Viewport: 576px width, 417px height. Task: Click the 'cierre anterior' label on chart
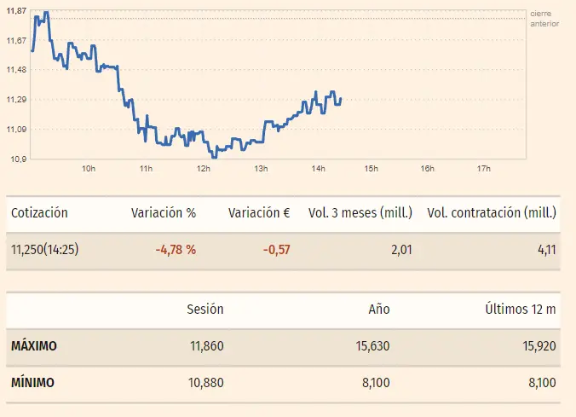click(x=544, y=19)
